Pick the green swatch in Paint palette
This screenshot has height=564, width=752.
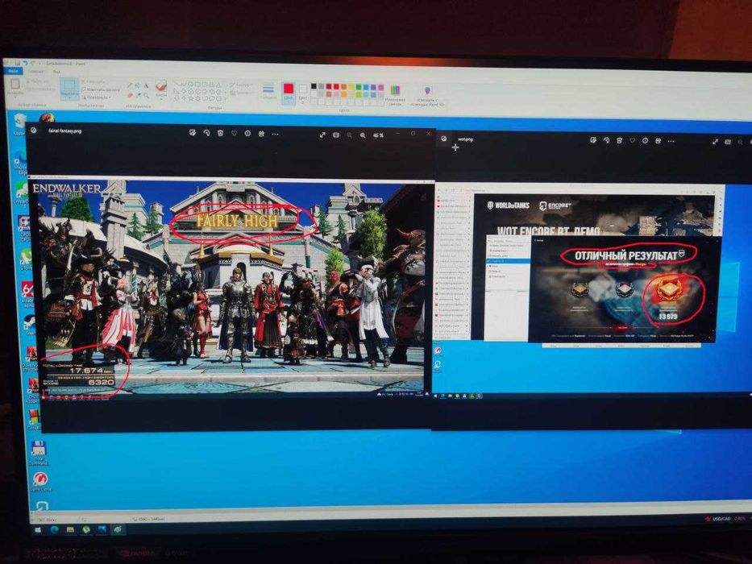[x=358, y=89]
